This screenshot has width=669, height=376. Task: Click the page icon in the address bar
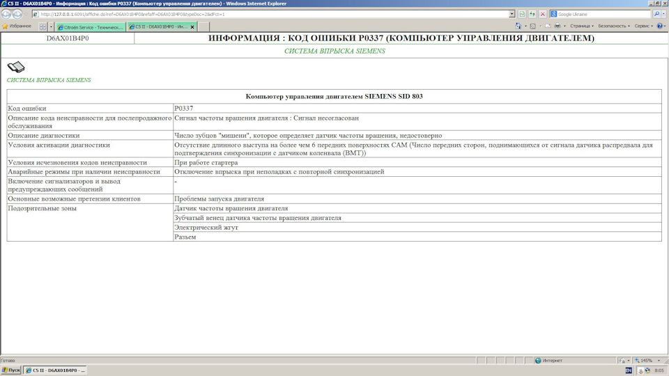36,14
